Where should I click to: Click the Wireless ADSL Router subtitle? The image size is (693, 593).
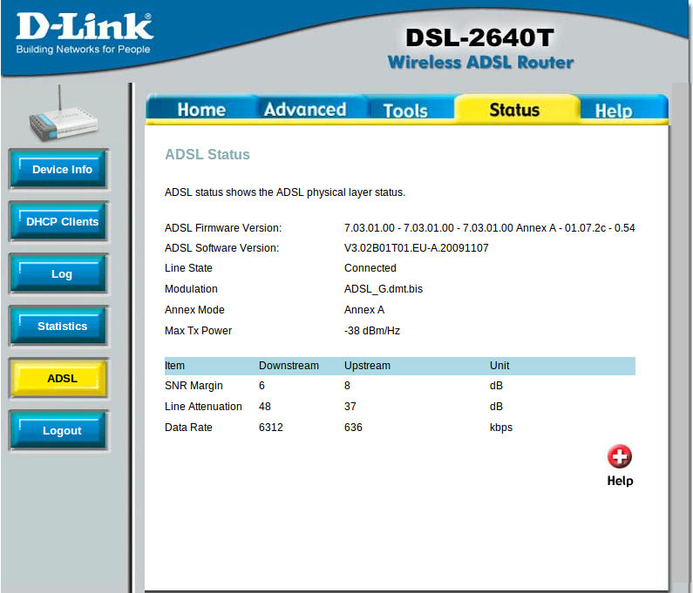point(481,62)
